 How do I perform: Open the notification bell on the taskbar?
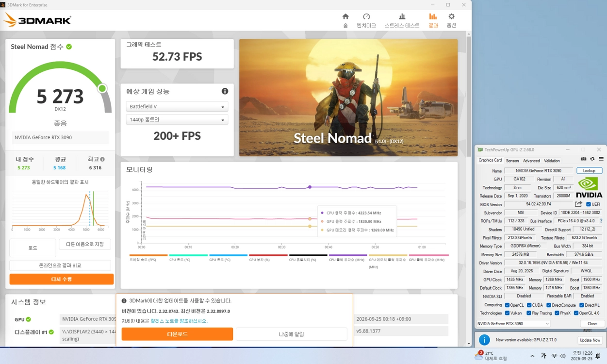[x=598, y=356]
